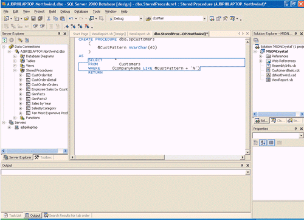The width and height of the screenshot is (304, 221).
Task: Click the Previous Bookmark toolbar icon
Action: click(x=80, y=26)
